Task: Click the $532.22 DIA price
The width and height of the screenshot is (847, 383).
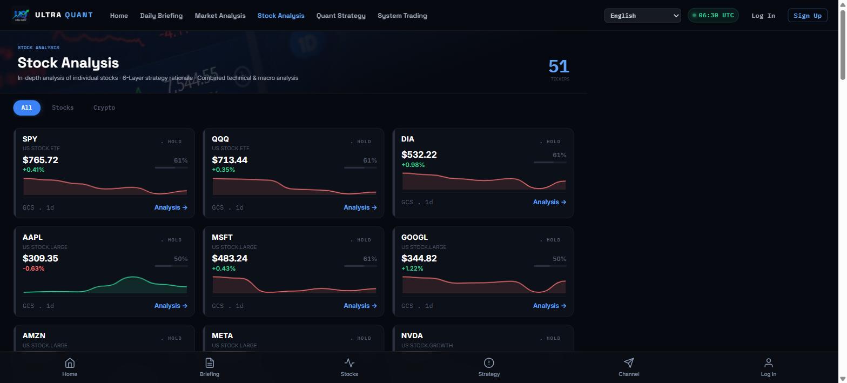Action: [419, 154]
